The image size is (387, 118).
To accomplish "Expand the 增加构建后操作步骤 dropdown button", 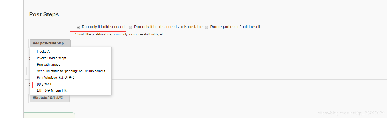I will [50, 98].
